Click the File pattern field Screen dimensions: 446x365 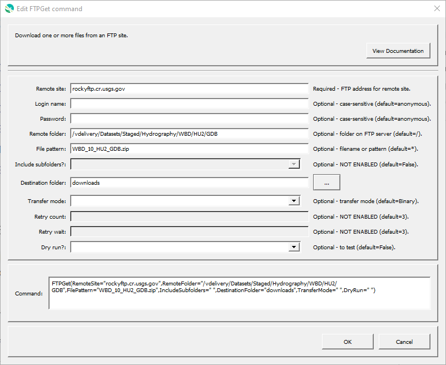189,149
